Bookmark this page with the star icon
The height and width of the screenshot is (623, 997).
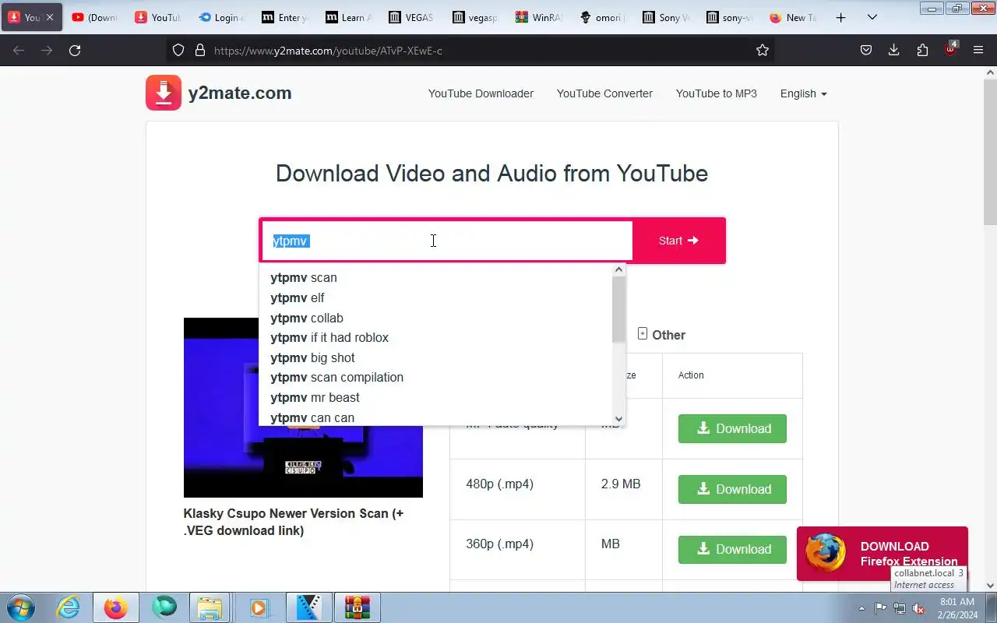(763, 50)
